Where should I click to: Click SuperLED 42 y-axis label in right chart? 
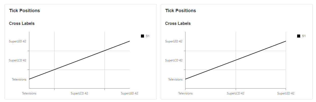(174, 41)
